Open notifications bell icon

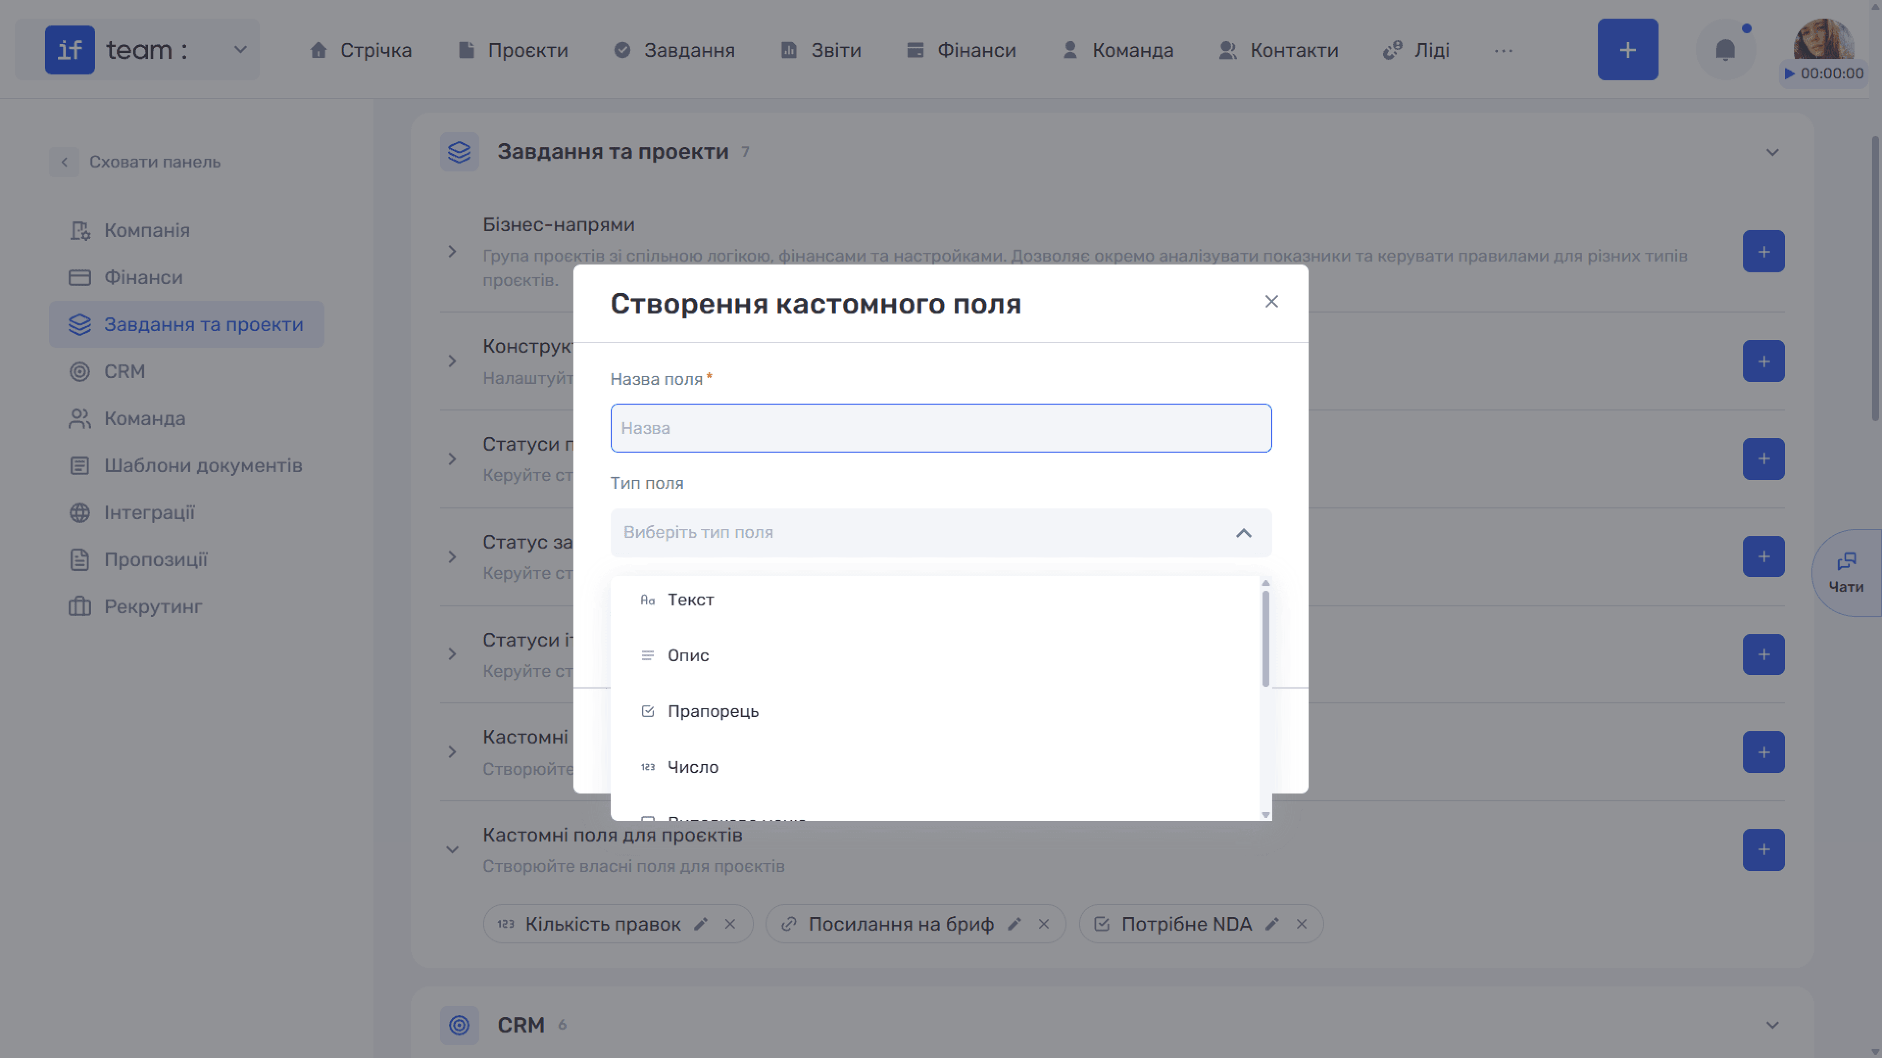tap(1726, 49)
